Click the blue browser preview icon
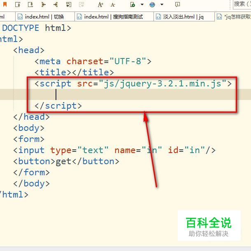The image size is (251, 251). coord(152,5)
